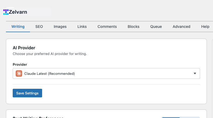Viewport: 213px width, 118px height.
Task: Go to the Links tab
Action: (82, 27)
